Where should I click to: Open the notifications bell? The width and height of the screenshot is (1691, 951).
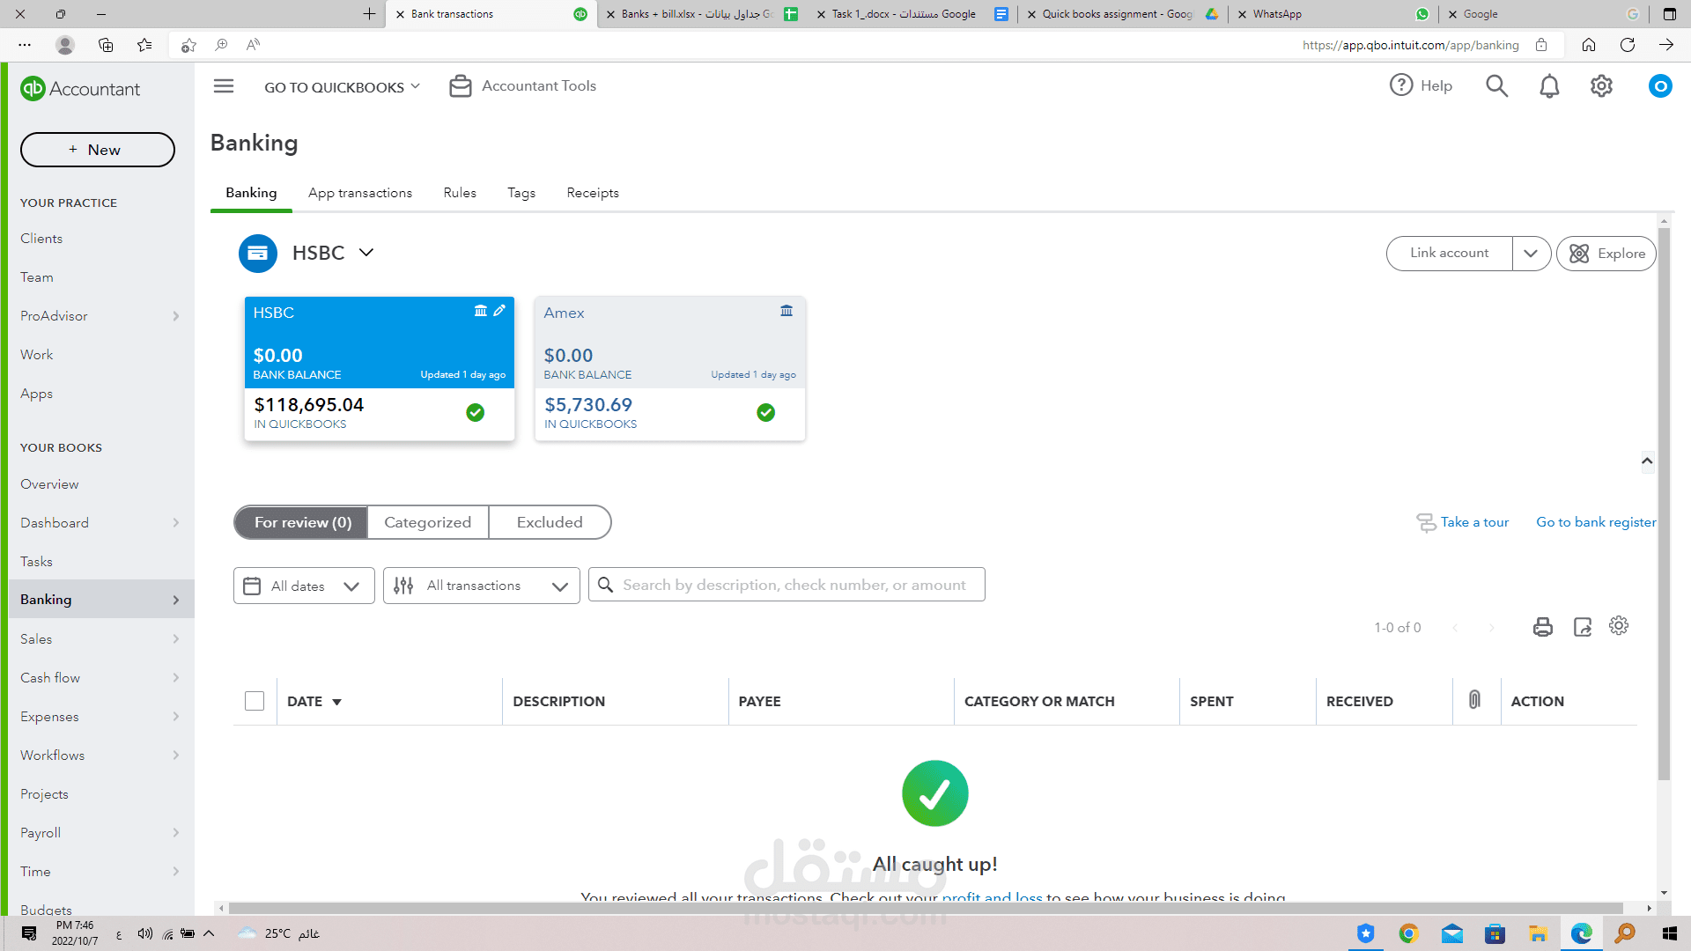click(x=1549, y=86)
